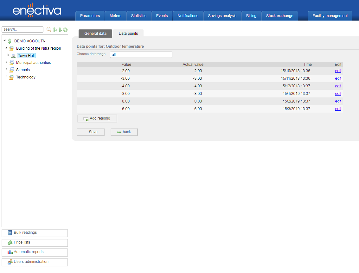The height and width of the screenshot is (273, 359).
Task: Open Price lists panel
Action: click(x=35, y=243)
